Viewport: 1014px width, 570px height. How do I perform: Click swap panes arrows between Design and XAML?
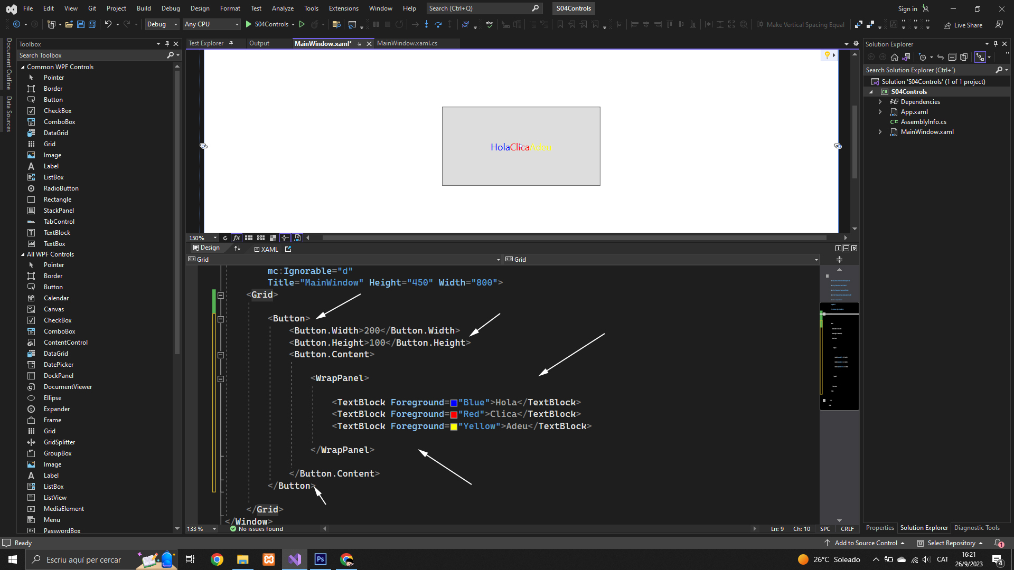(237, 248)
